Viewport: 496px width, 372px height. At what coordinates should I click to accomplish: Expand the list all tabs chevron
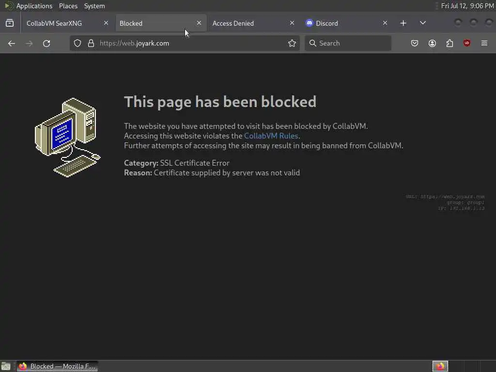click(422, 23)
